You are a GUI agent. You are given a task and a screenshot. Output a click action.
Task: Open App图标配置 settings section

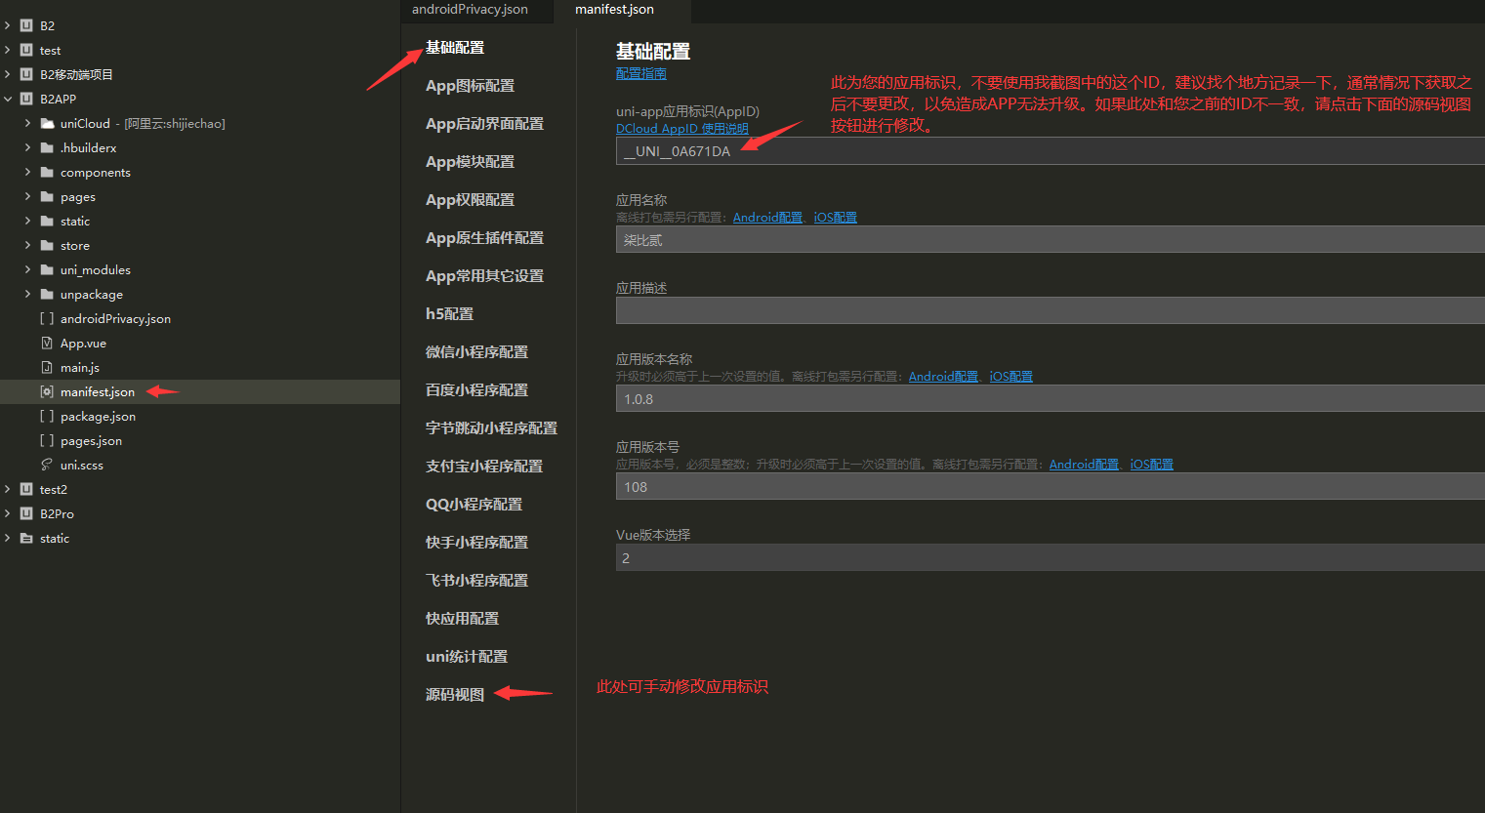pos(470,86)
